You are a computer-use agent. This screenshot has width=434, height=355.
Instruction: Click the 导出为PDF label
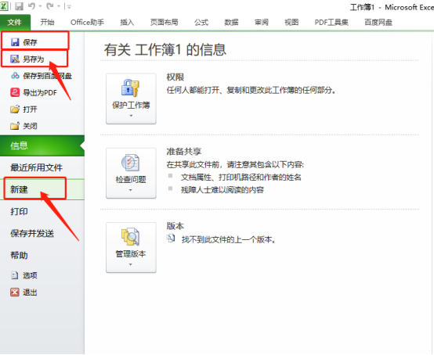tap(40, 92)
